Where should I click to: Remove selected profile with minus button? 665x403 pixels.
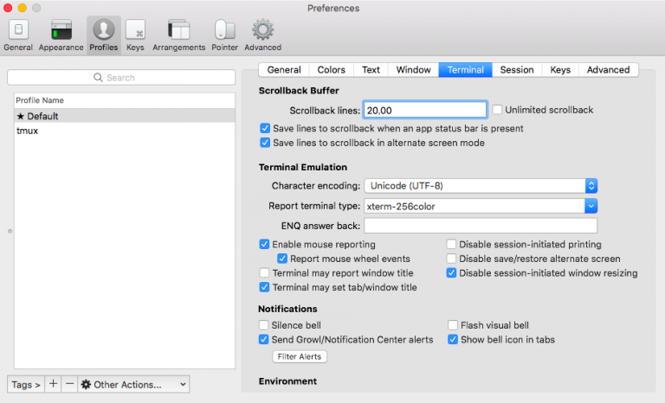tap(69, 384)
